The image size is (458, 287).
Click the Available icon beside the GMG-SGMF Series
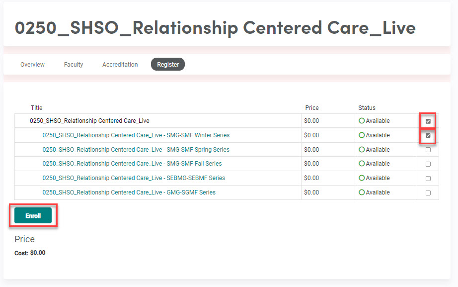pos(362,192)
